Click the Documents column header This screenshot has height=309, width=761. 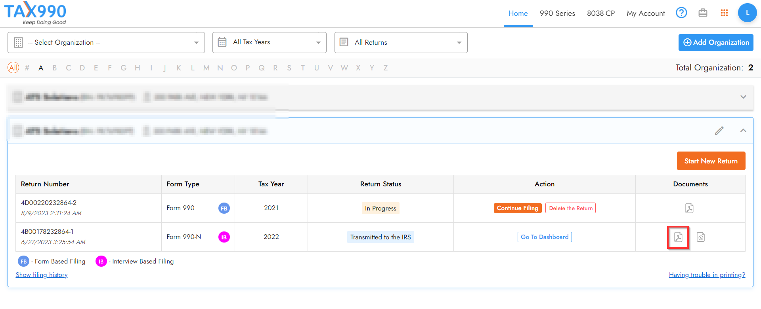click(690, 184)
